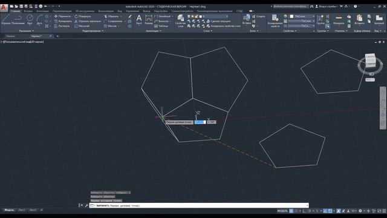
Task: Click the Перенести (Move) tool
Action: [62, 16]
